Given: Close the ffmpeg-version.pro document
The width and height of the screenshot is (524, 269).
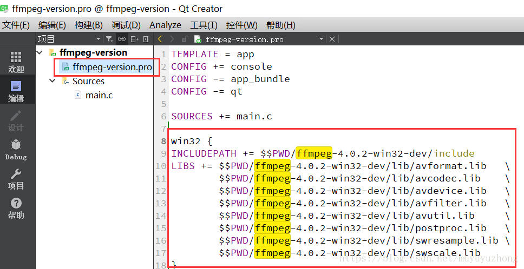Looking at the screenshot, I should click(332, 39).
